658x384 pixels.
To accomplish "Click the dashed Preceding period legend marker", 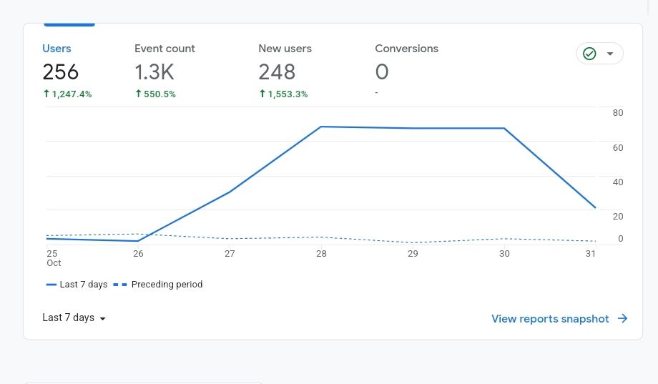I will click(119, 285).
